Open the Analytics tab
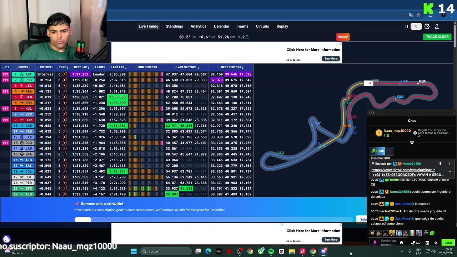457x257 pixels. tap(198, 26)
